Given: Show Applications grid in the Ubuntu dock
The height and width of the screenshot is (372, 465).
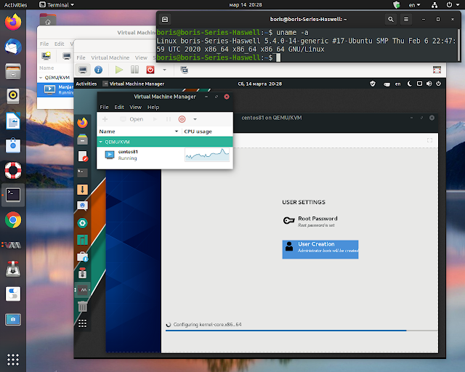Looking at the screenshot, I should pyautogui.click(x=13, y=360).
